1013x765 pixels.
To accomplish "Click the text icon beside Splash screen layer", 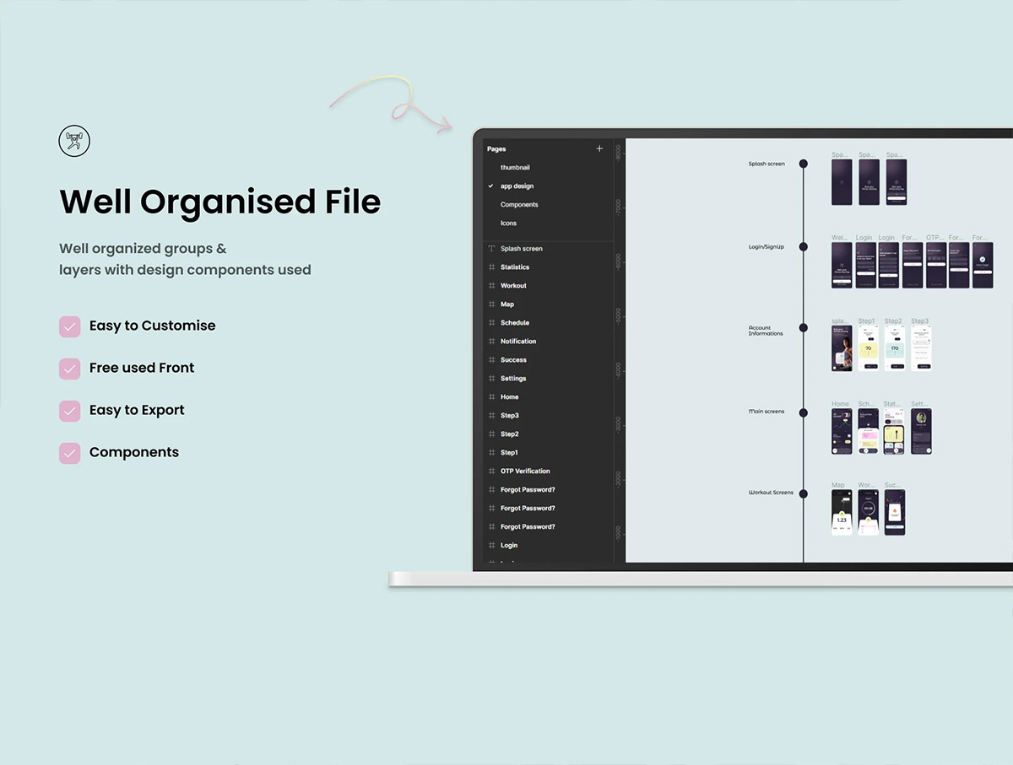I will point(491,249).
